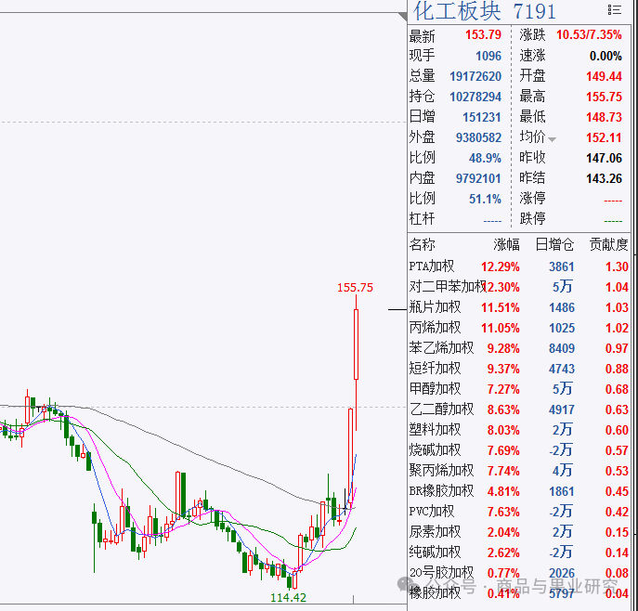
Task: Select the 苯乙烯加权 row
Action: point(519,348)
